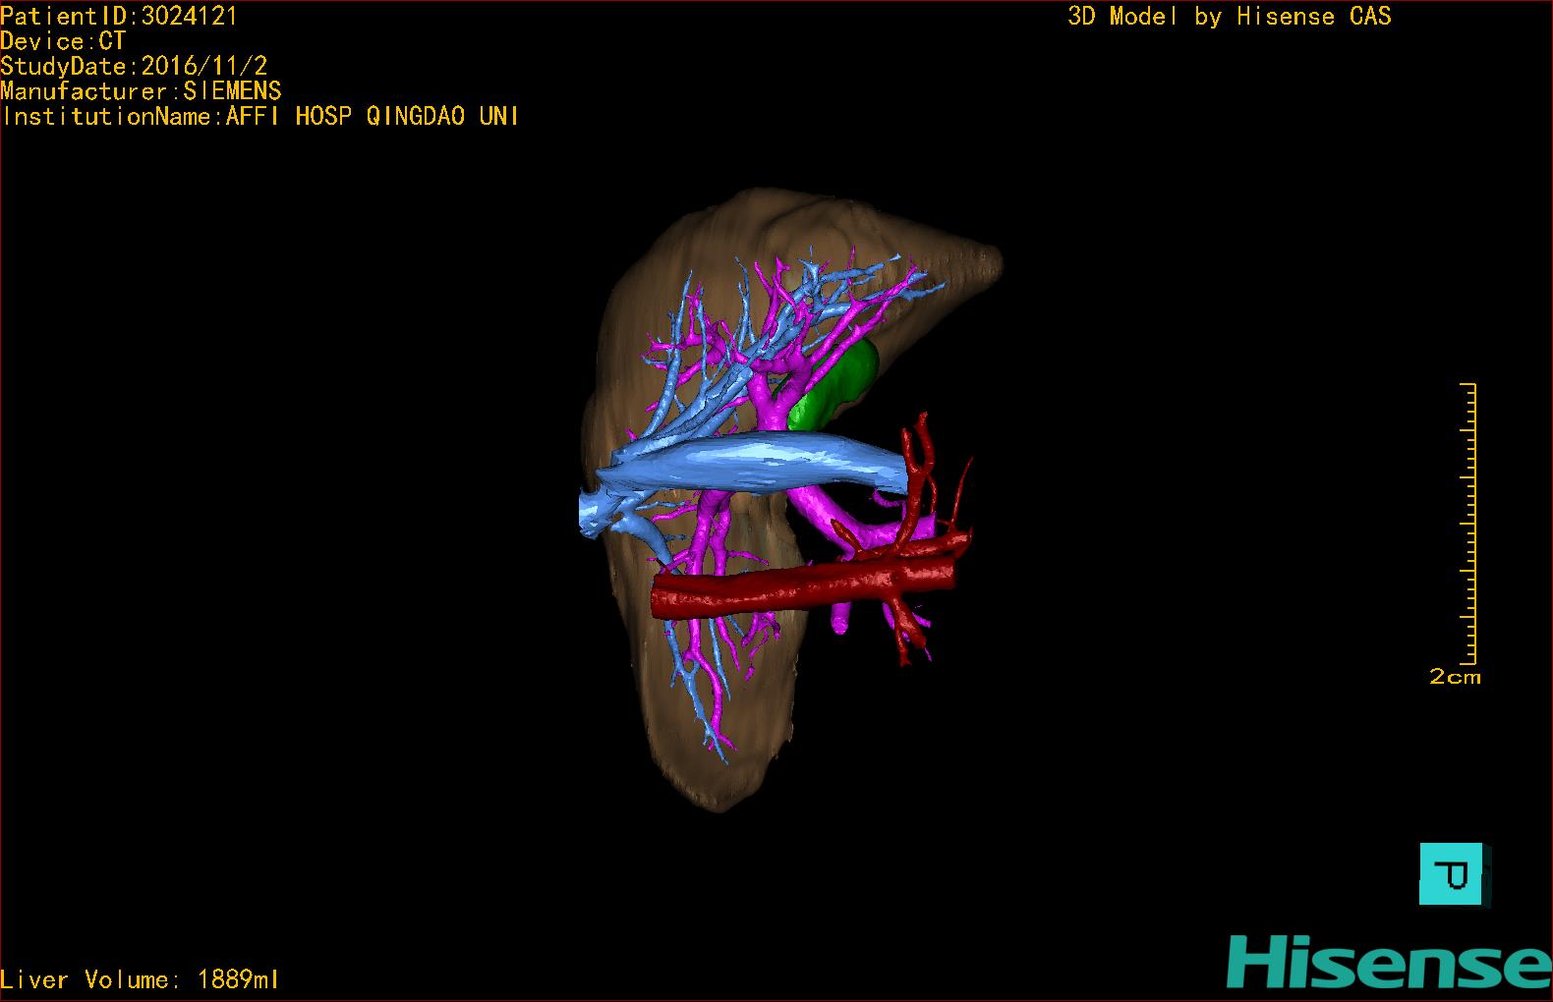Screen dimensions: 1553x1002
Task: Click the StudyDate:2016/11/2 text
Action: 134,66
